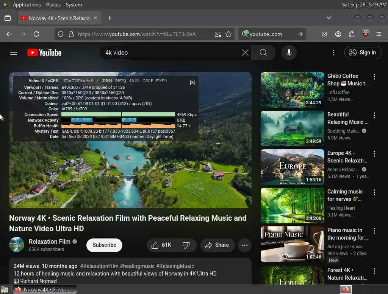
Task: Open Relaxation Film channel name link
Action: pyautogui.click(x=50, y=242)
